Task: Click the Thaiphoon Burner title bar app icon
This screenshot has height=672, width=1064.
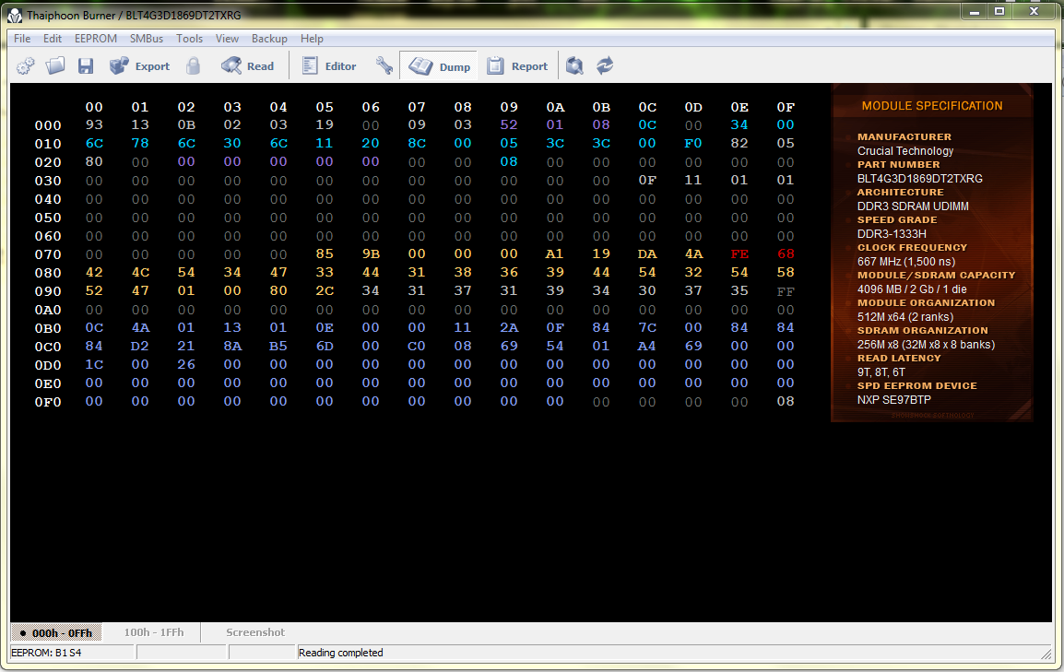Action: tap(15, 15)
